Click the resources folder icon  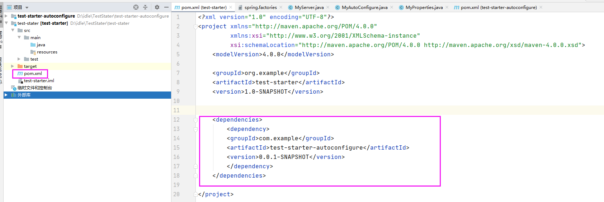[x=33, y=52]
